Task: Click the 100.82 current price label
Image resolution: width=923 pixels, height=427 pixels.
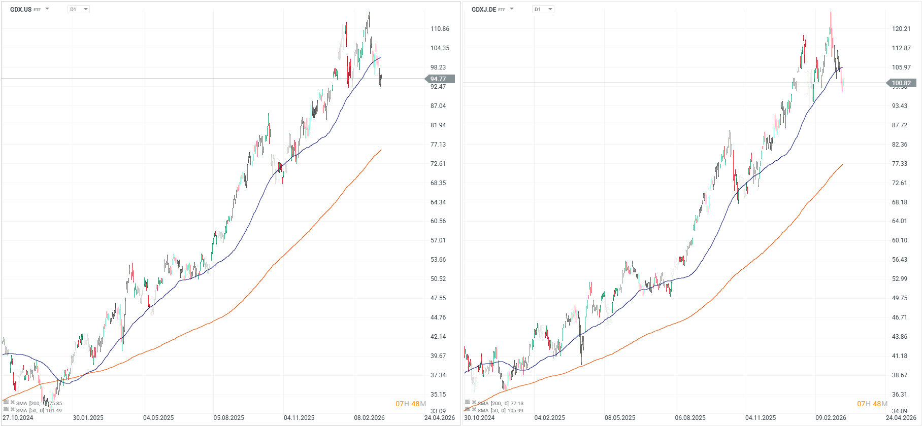Action: click(x=901, y=83)
